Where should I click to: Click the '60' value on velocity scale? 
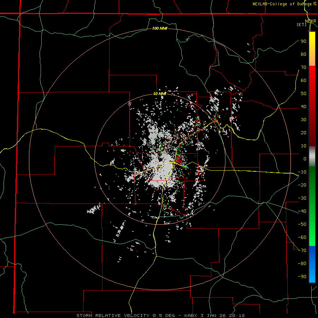pos(304,80)
